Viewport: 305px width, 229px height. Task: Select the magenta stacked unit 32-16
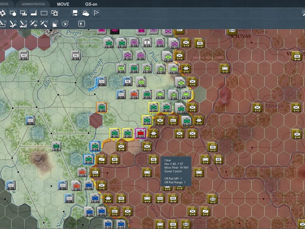pyautogui.click(x=174, y=44)
